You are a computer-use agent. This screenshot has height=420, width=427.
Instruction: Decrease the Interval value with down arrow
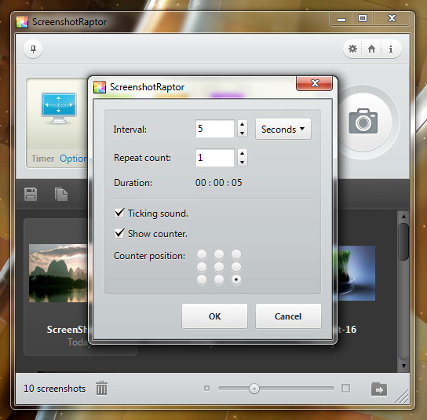(x=242, y=133)
